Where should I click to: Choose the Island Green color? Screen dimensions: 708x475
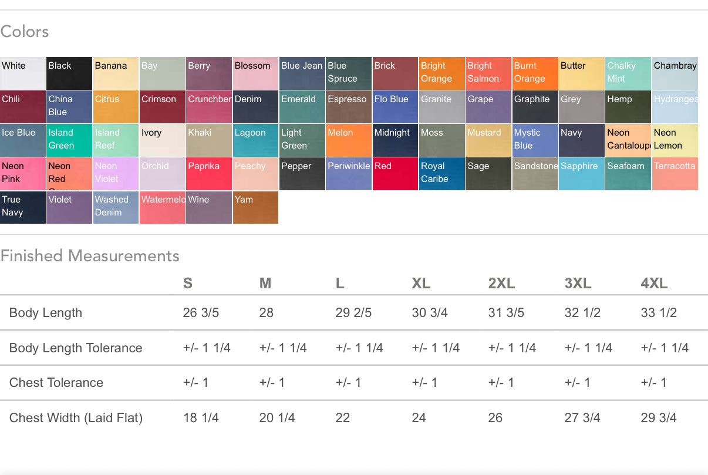click(x=69, y=140)
